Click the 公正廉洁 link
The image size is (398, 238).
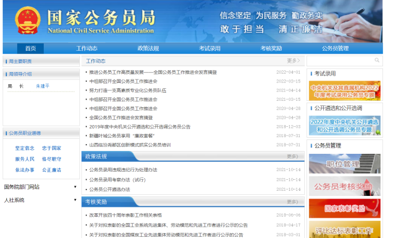tap(52, 170)
